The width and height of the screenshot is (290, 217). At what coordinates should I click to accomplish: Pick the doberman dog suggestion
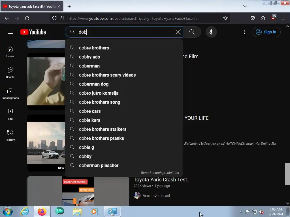124,84
